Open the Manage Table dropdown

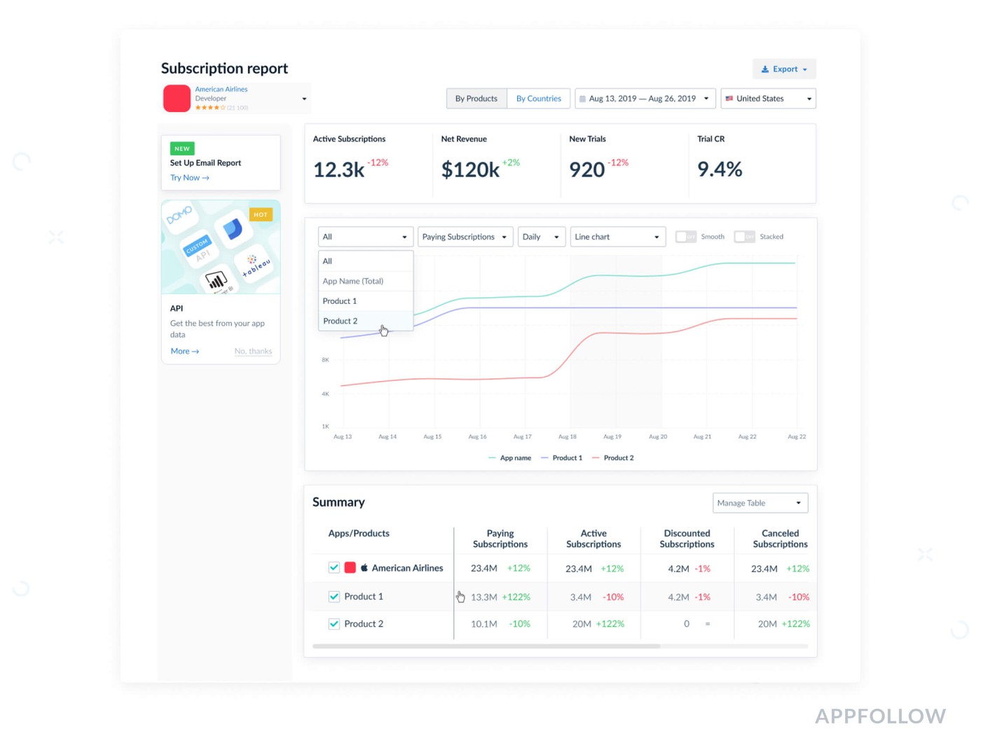point(760,503)
